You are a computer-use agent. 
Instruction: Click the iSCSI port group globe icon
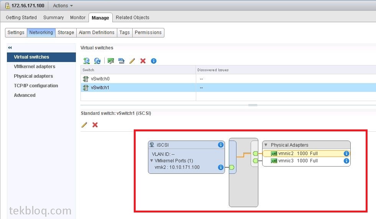pos(152,145)
